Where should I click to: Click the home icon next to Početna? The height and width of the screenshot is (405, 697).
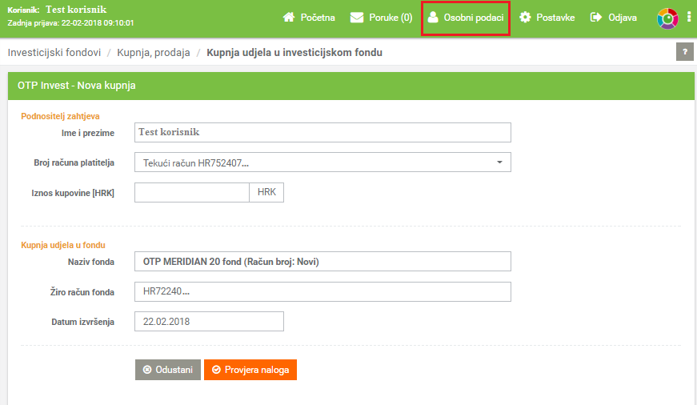click(289, 18)
